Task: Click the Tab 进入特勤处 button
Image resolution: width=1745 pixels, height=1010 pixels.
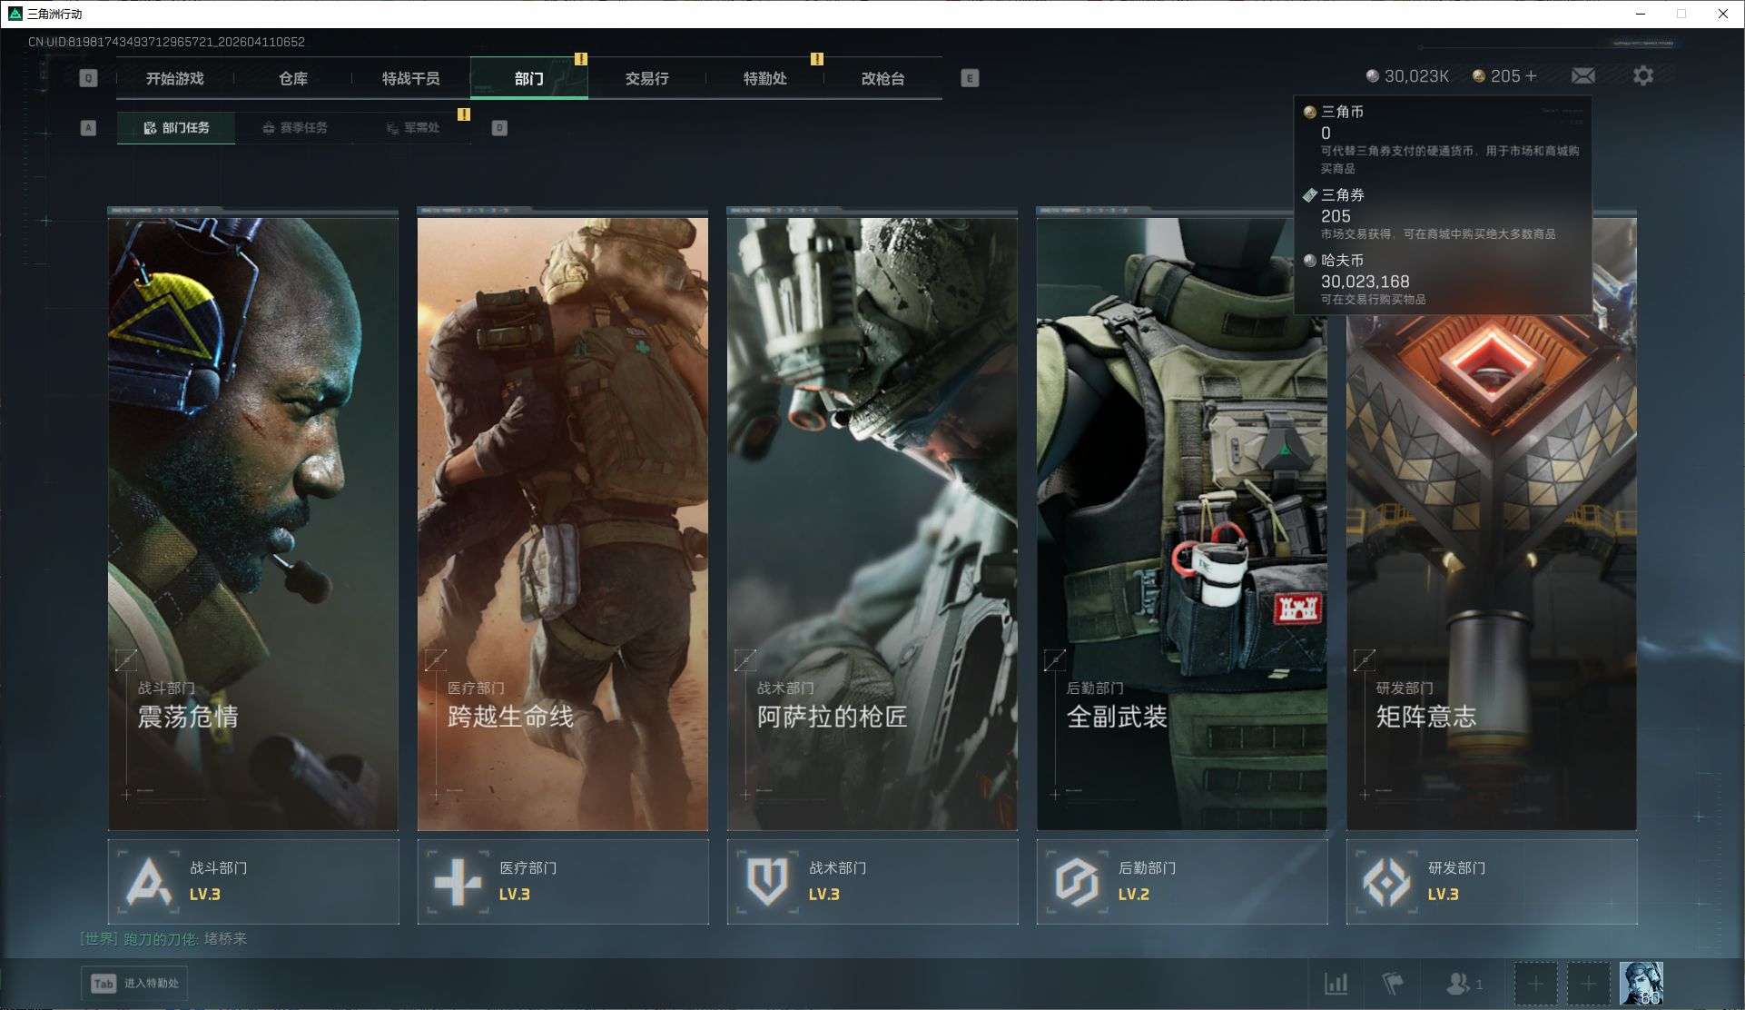Action: tap(135, 984)
